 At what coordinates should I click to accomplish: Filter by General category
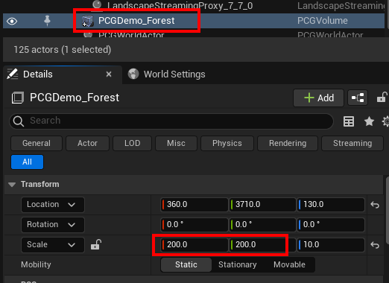click(x=37, y=143)
